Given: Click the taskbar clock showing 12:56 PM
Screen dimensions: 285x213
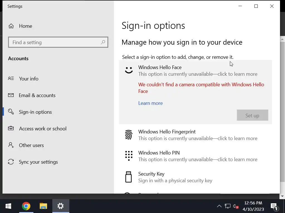Looking at the screenshot, I should pos(253,206).
